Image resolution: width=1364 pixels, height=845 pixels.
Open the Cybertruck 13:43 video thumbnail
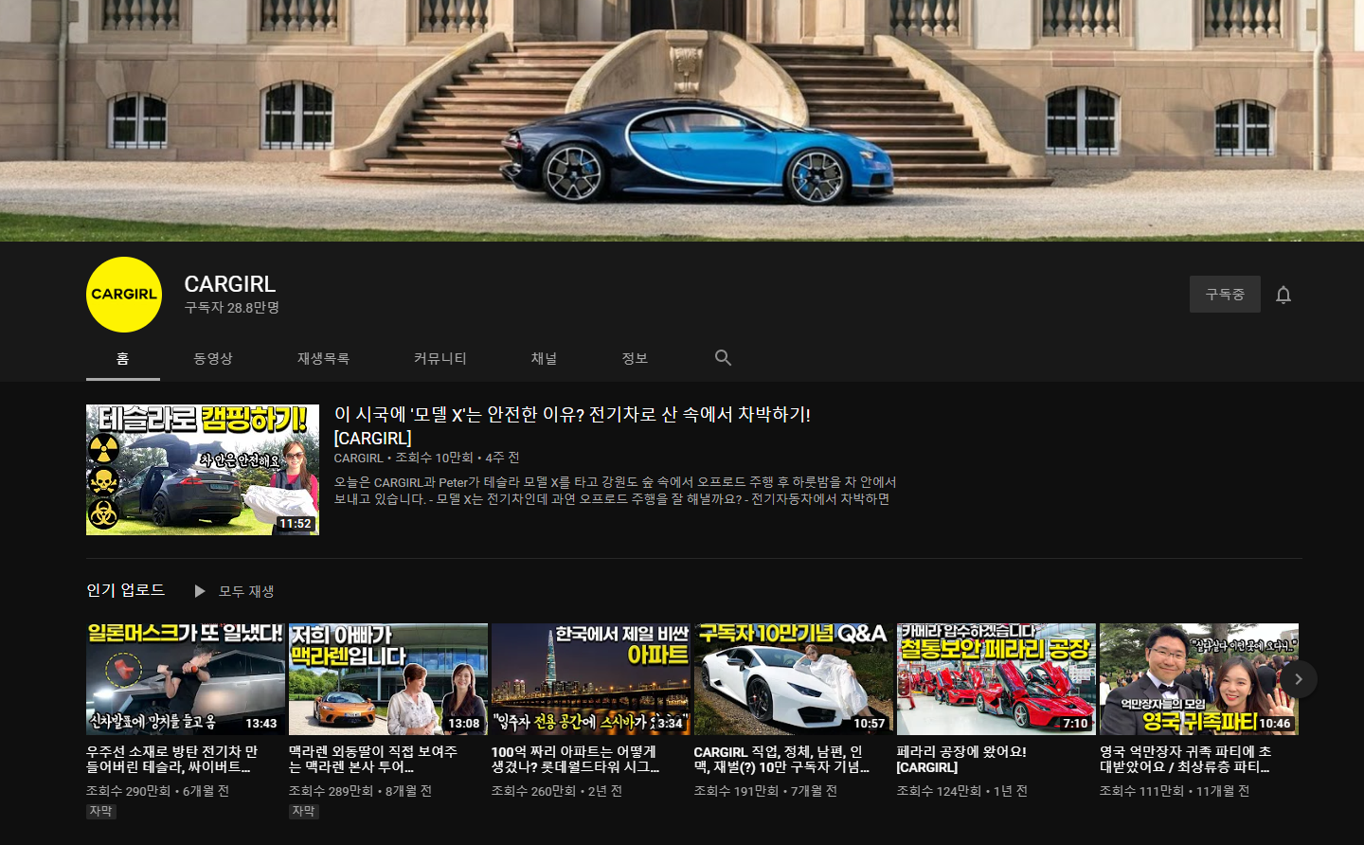tap(186, 679)
